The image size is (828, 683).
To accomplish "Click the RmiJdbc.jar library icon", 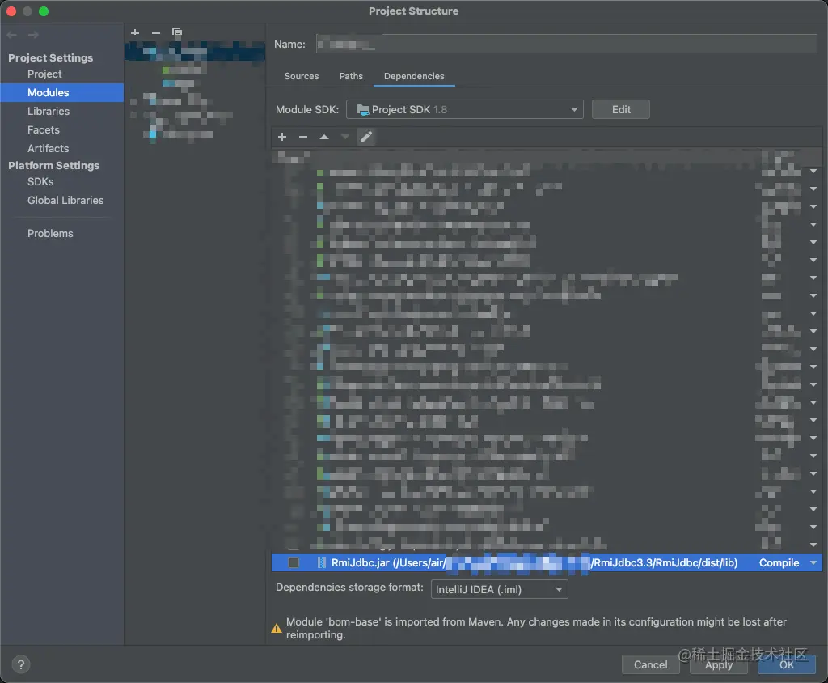I will (x=322, y=563).
